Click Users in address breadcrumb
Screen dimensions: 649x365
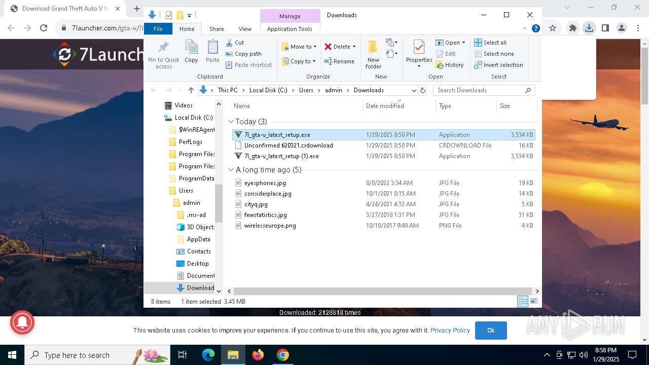306,90
